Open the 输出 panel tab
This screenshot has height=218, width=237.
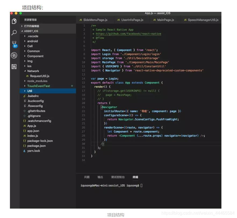[100, 177]
